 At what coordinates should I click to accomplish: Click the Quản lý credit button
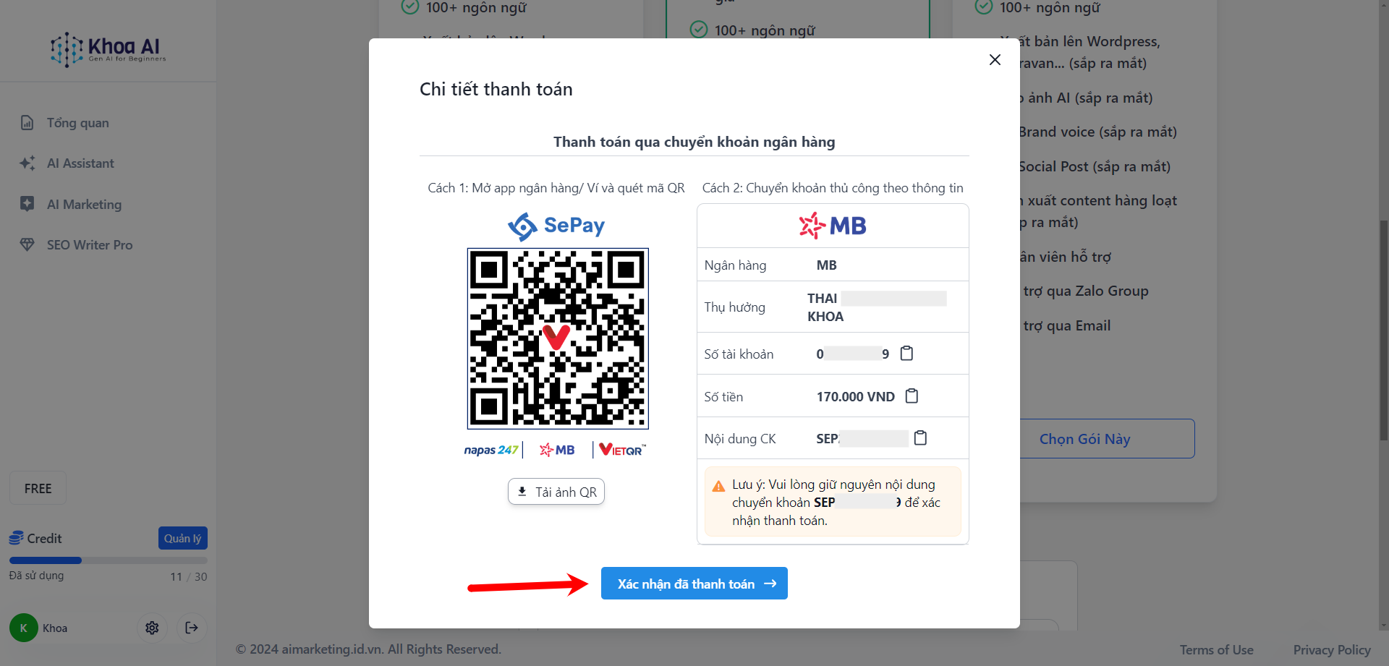click(182, 538)
